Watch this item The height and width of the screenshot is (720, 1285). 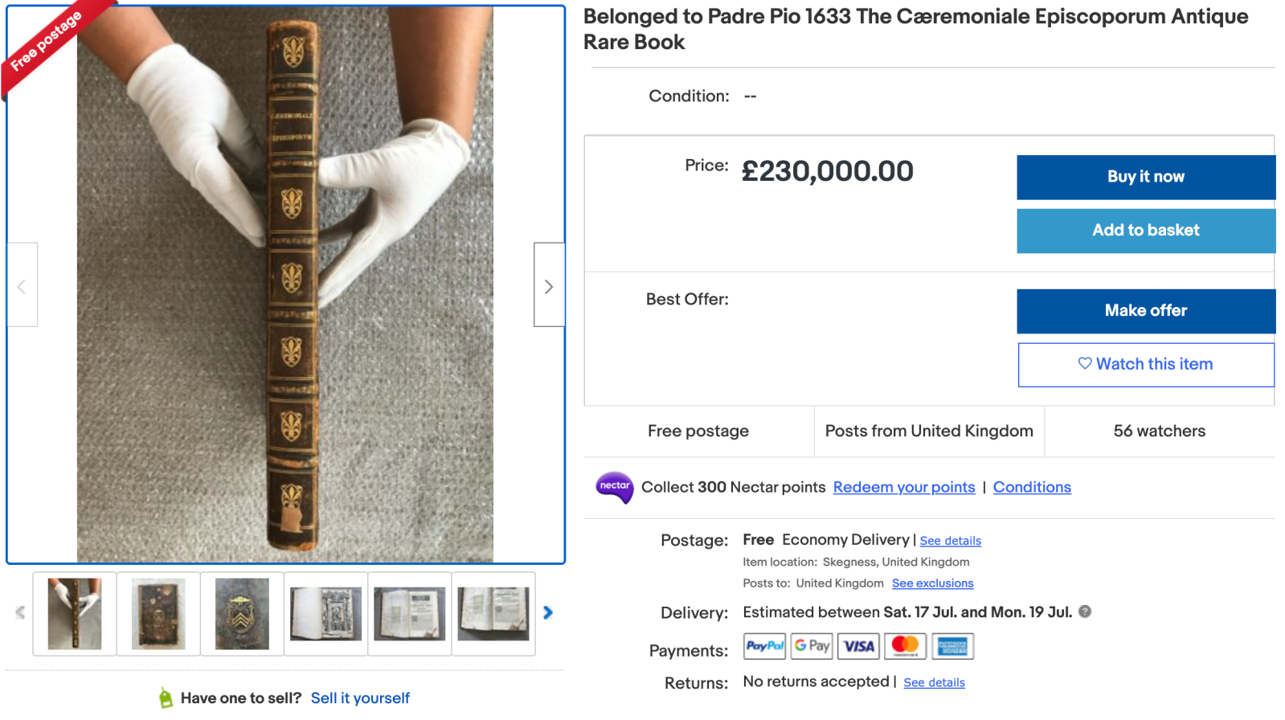(1145, 365)
